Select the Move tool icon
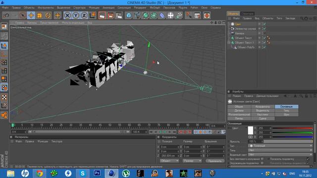The image size is (317, 178). click(31, 15)
